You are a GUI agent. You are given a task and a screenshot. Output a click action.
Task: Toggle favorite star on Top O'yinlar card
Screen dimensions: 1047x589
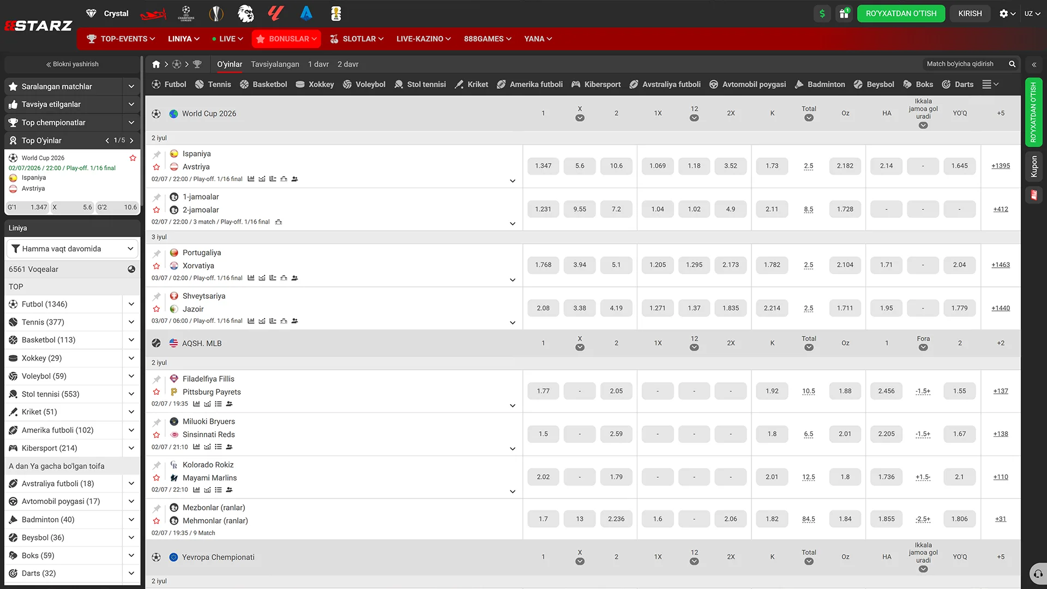coord(133,158)
